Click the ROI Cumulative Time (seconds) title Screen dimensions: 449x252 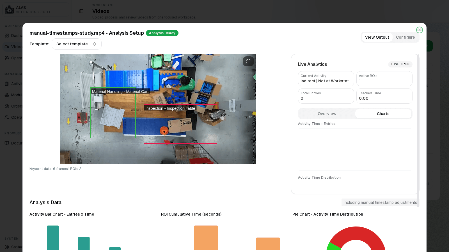pyautogui.click(x=191, y=214)
